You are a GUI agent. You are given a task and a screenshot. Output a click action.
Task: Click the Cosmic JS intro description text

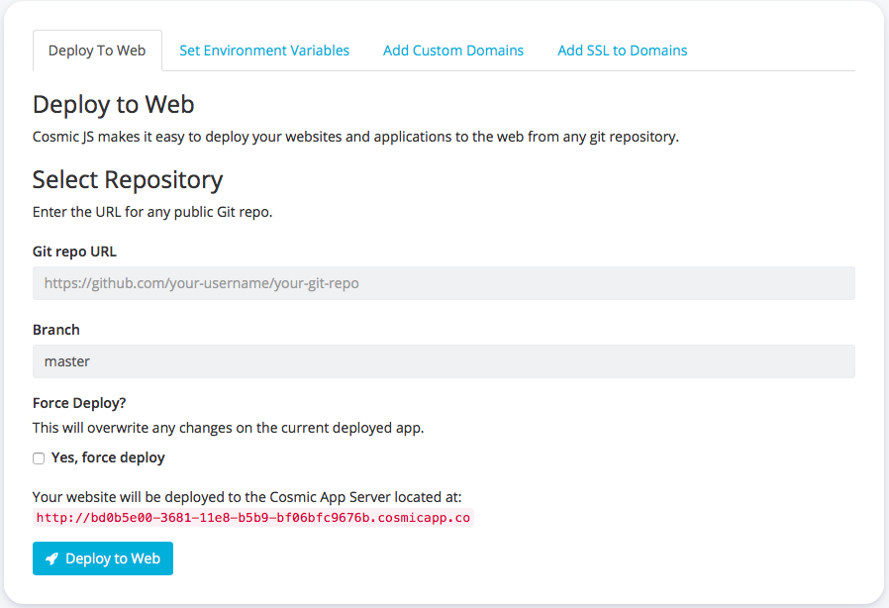click(x=355, y=137)
